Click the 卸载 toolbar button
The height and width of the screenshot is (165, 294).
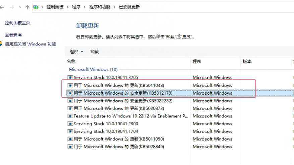click(94, 52)
